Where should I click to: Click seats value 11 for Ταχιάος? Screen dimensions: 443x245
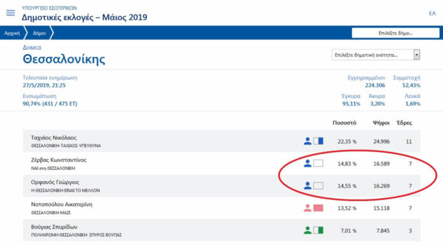(x=409, y=141)
